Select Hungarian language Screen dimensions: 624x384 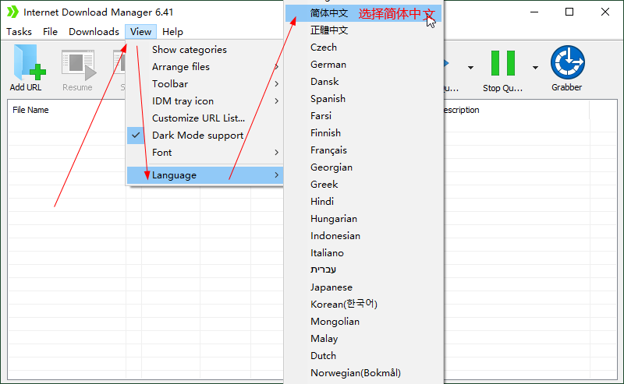363,219
